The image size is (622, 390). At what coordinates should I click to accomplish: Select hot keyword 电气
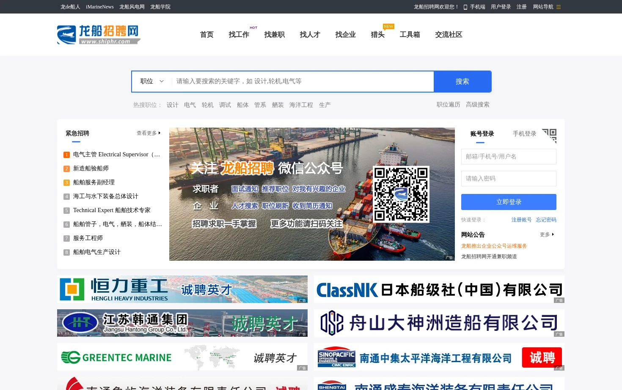(190, 105)
